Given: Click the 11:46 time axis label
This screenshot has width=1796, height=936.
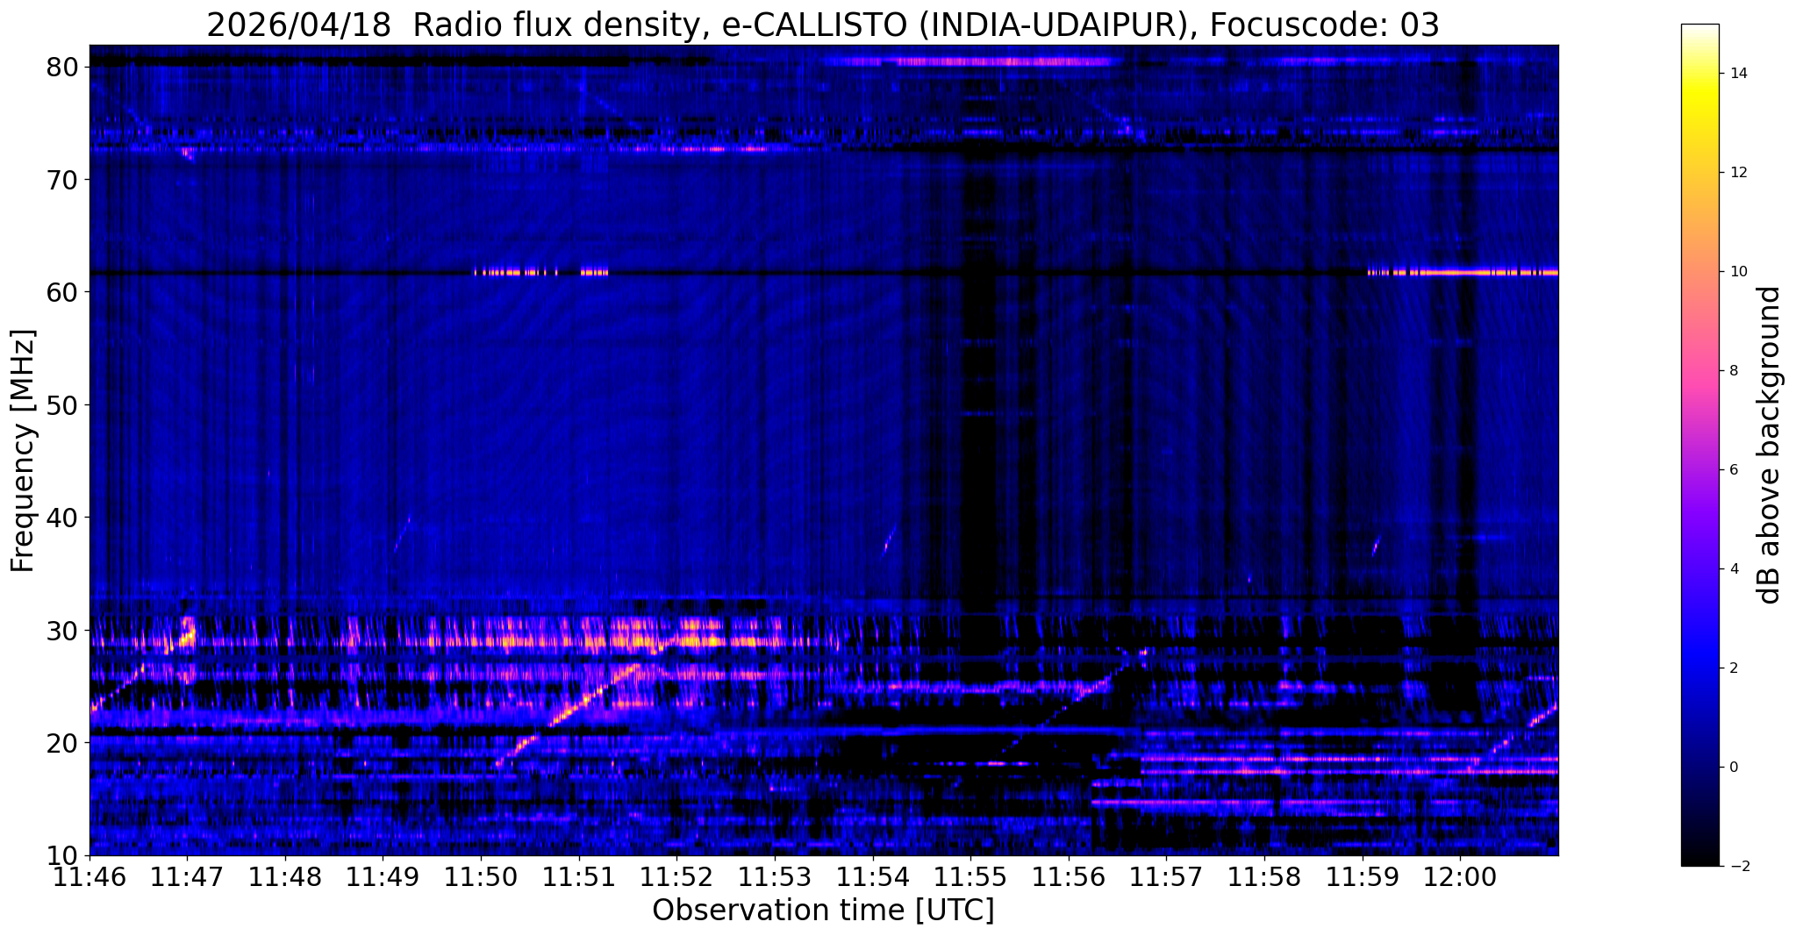Looking at the screenshot, I should click(89, 875).
